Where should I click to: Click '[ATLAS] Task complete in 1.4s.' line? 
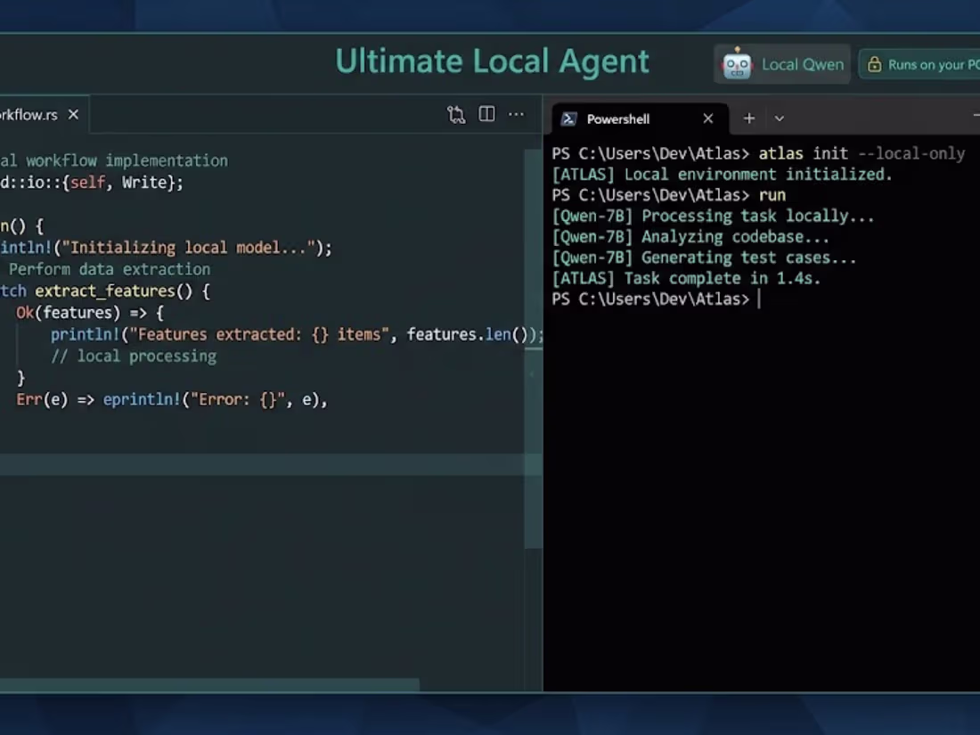[686, 278]
